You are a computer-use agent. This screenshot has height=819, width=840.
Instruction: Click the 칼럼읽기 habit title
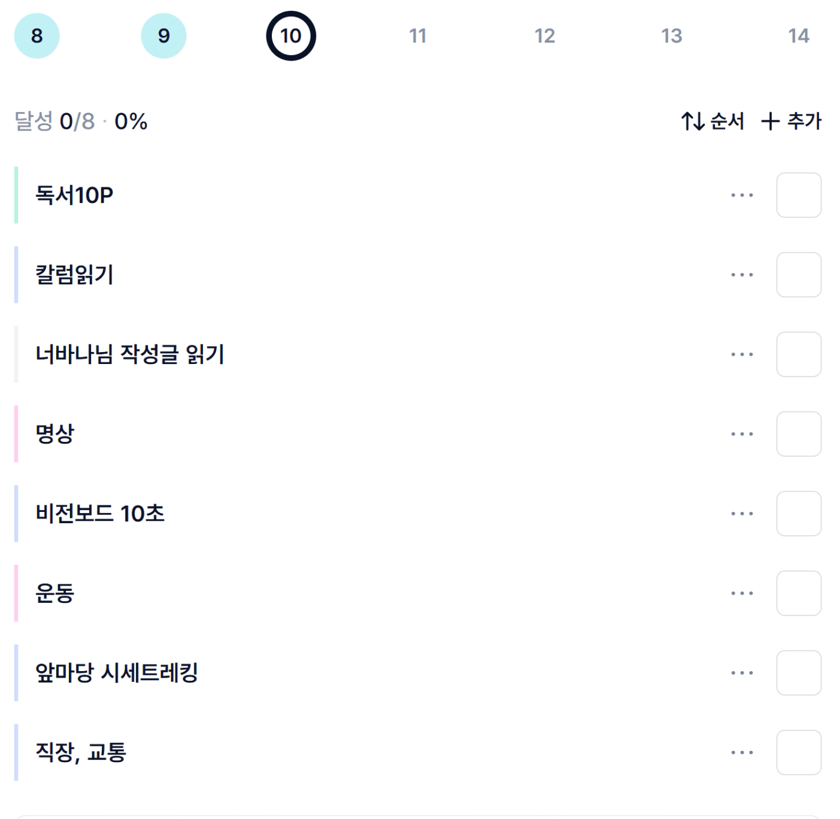[x=74, y=275]
